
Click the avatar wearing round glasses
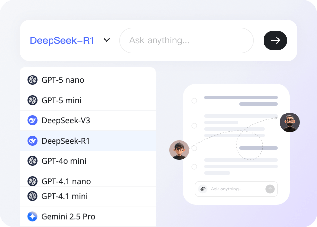point(179,150)
